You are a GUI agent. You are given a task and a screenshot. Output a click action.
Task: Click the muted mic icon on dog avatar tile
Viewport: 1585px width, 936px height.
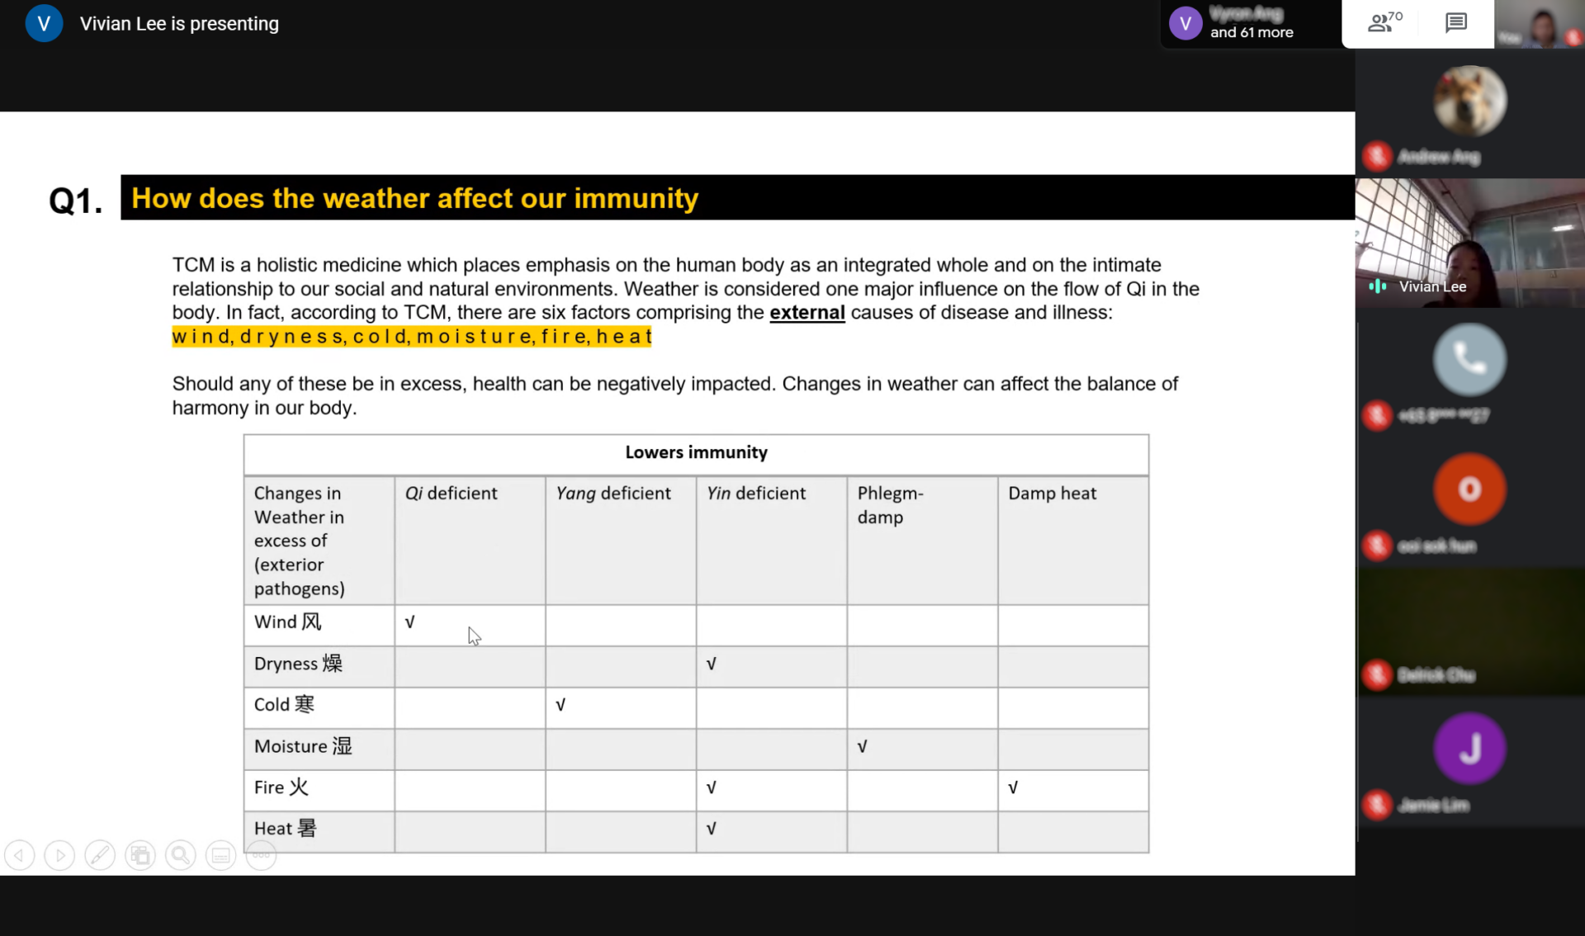click(1376, 156)
